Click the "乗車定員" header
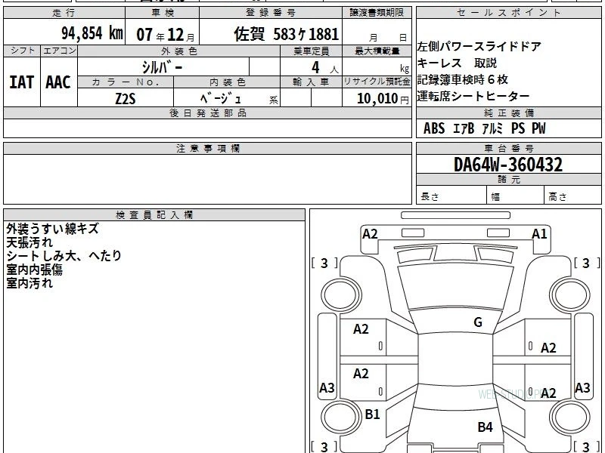The image size is (605, 453). [312, 51]
